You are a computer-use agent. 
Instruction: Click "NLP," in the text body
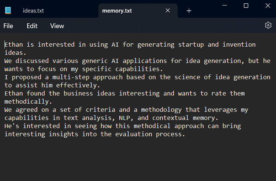click(x=126, y=118)
